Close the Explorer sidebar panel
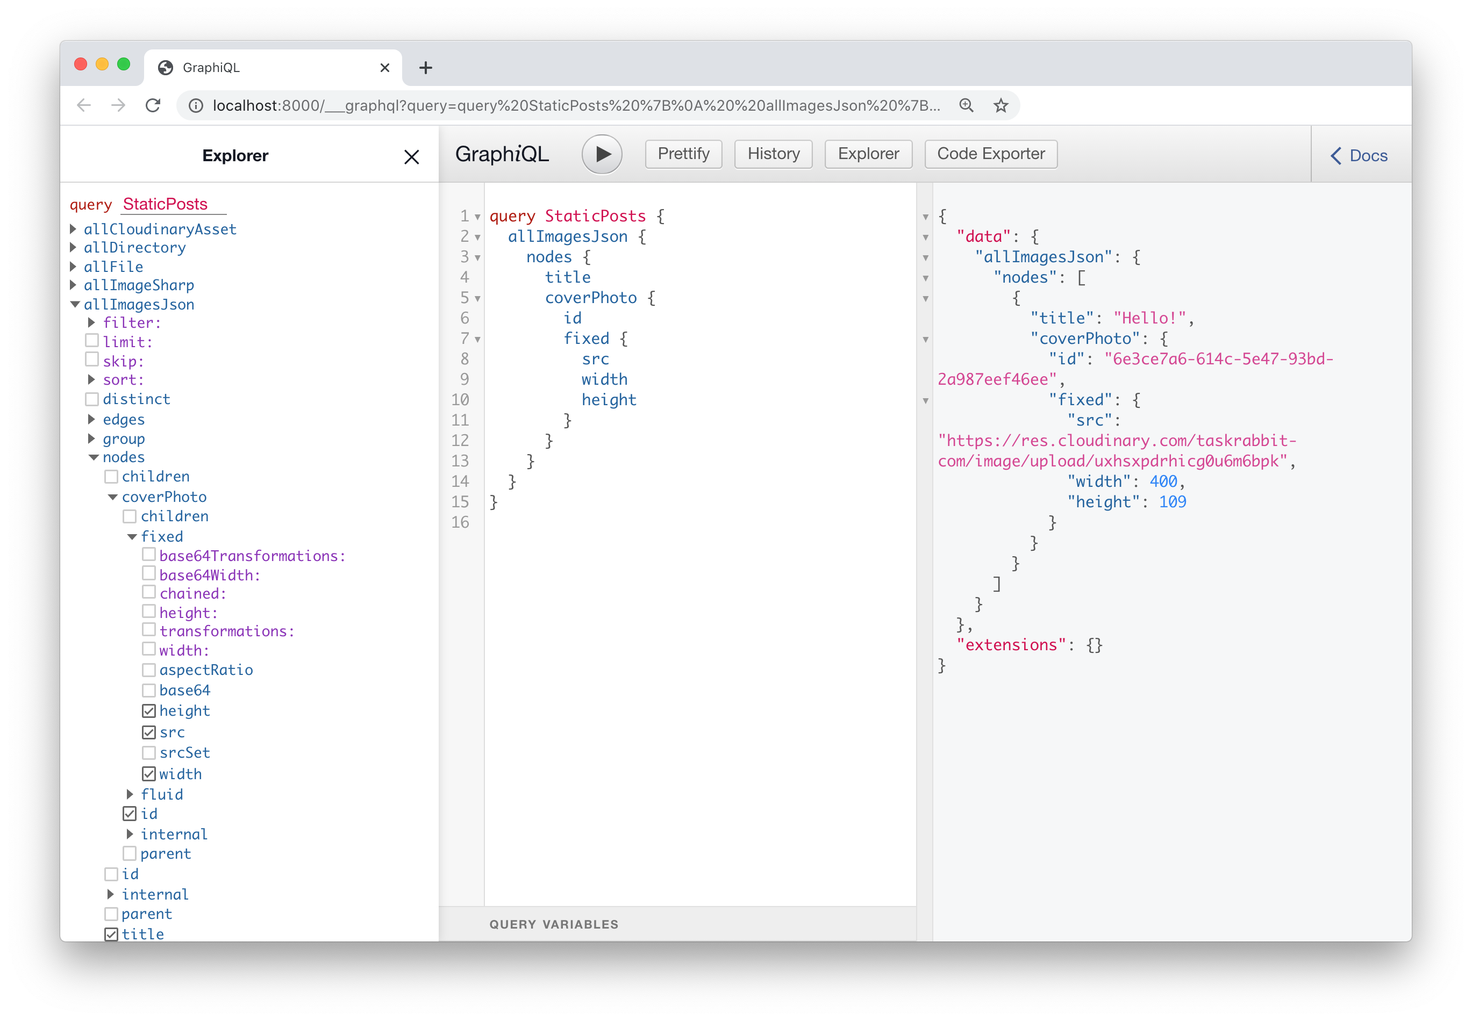 click(x=411, y=157)
